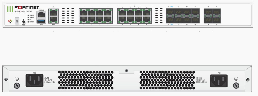Image resolution: width=258 pixels, height=96 pixels.
Task: Select RJ45 port 1
Action: point(84,13)
